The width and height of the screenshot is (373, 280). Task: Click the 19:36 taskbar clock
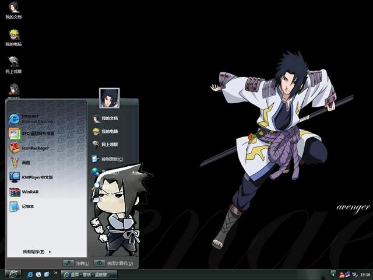click(x=365, y=275)
